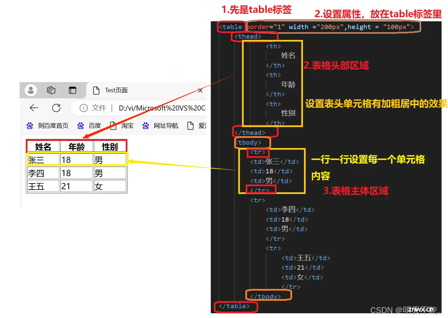Select the 王五 table cell
Screen dimensions: 448x318
tap(43, 186)
